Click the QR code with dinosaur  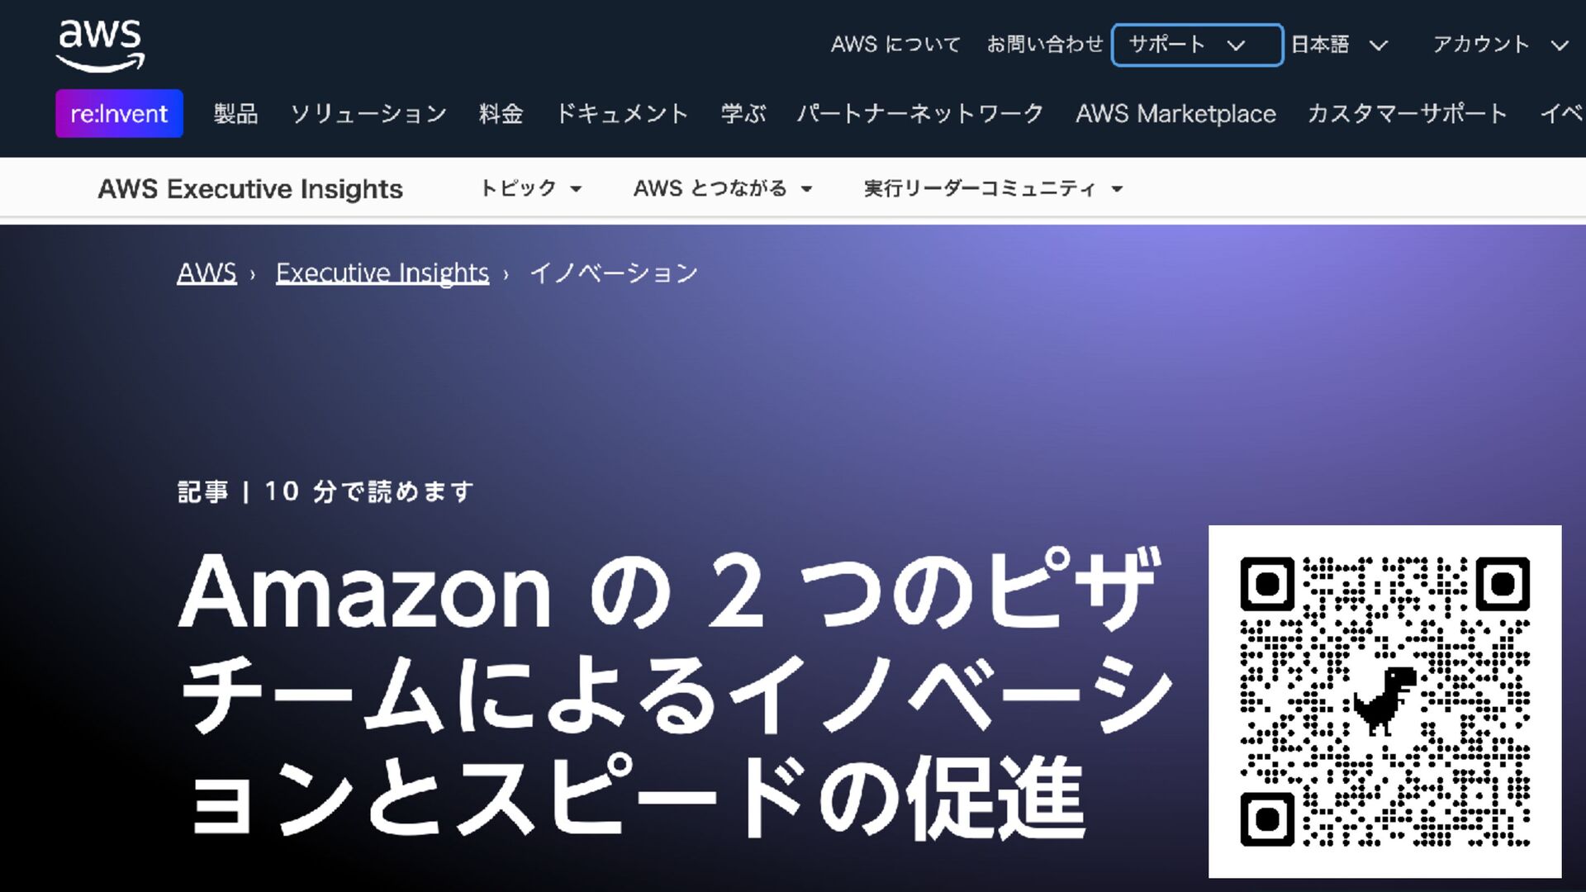1384,701
